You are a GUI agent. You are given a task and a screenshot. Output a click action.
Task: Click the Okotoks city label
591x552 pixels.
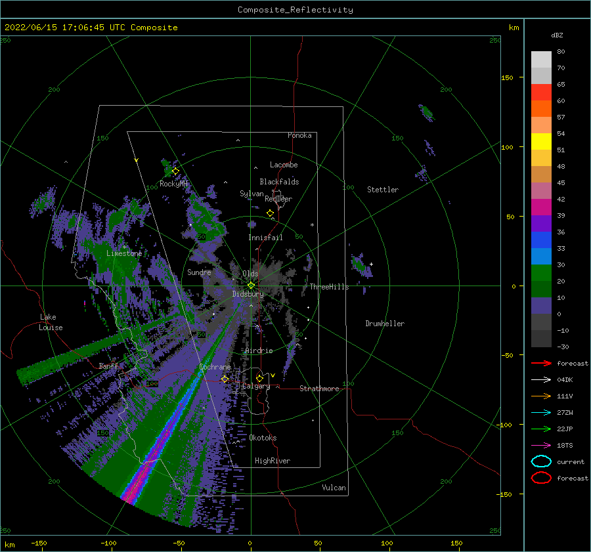click(263, 438)
